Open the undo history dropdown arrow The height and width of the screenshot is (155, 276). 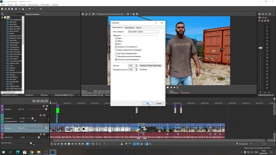[32, 9]
